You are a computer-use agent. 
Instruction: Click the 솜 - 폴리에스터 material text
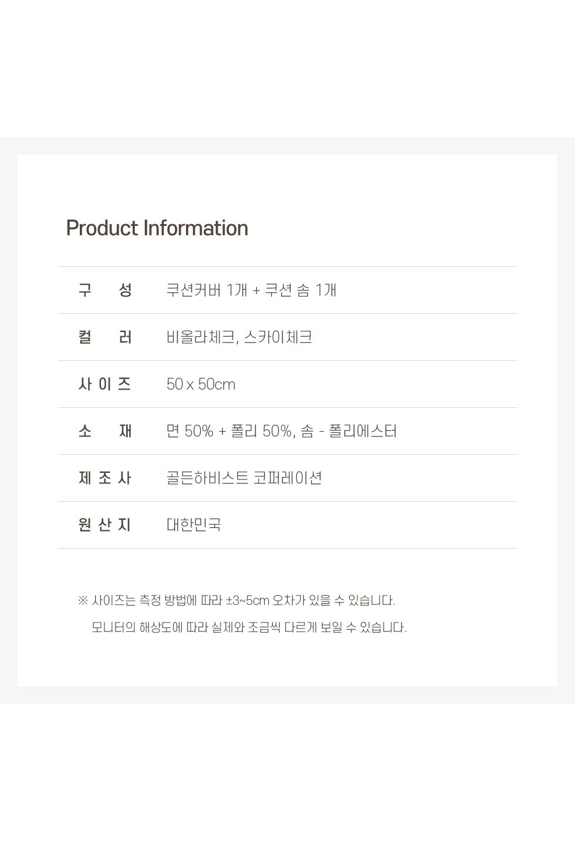point(349,431)
